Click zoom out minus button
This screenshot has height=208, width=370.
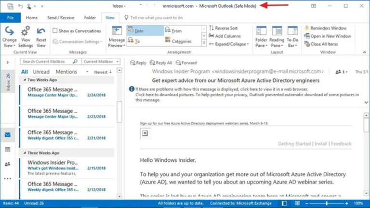point(307,203)
